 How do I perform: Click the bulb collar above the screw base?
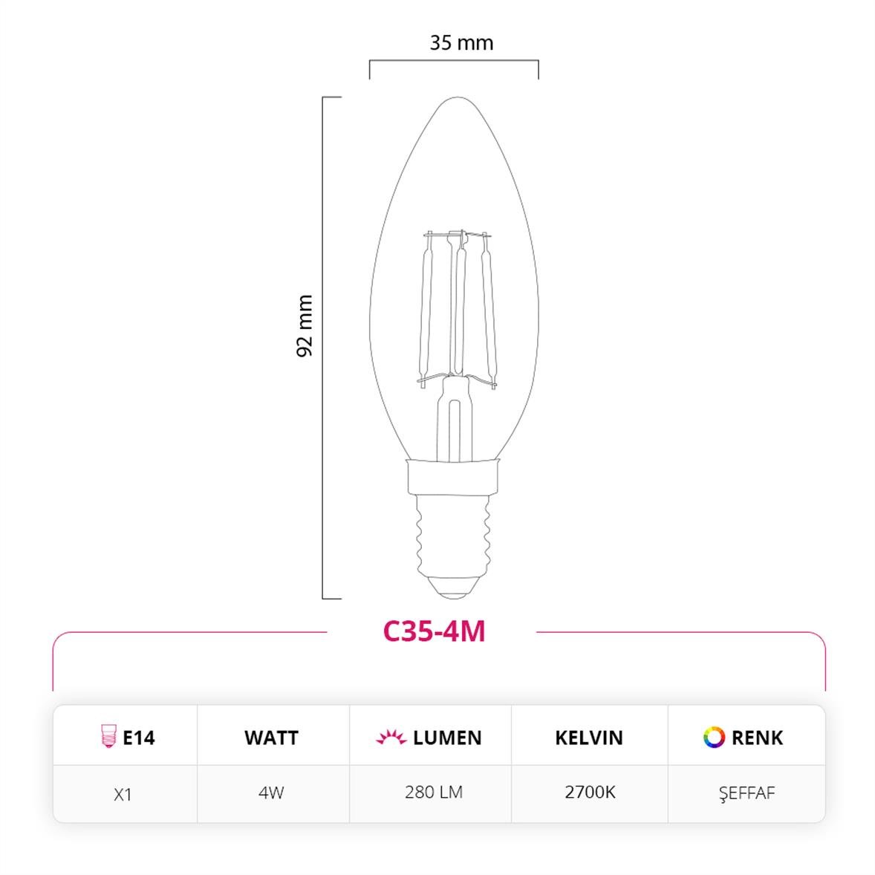[452, 477]
